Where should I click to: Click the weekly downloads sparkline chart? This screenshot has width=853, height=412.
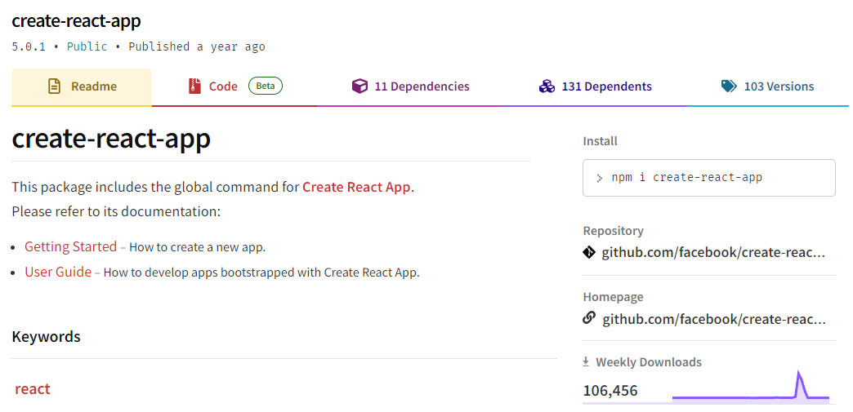750,388
